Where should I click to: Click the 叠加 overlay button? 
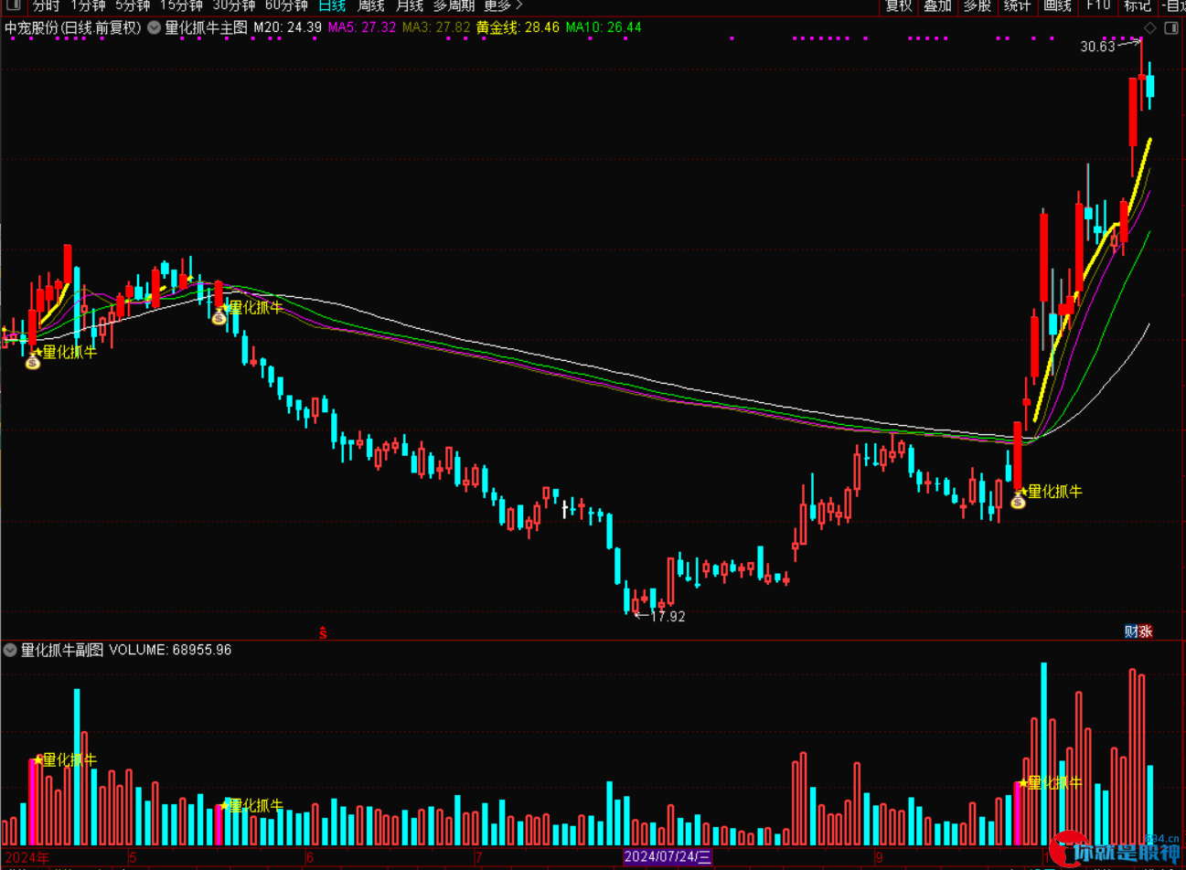(x=938, y=5)
